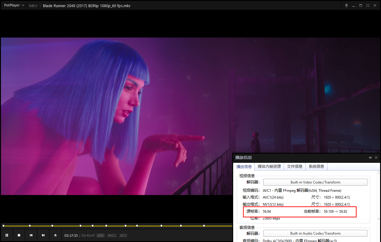Maximize the PotPlayer main window

[361, 6]
